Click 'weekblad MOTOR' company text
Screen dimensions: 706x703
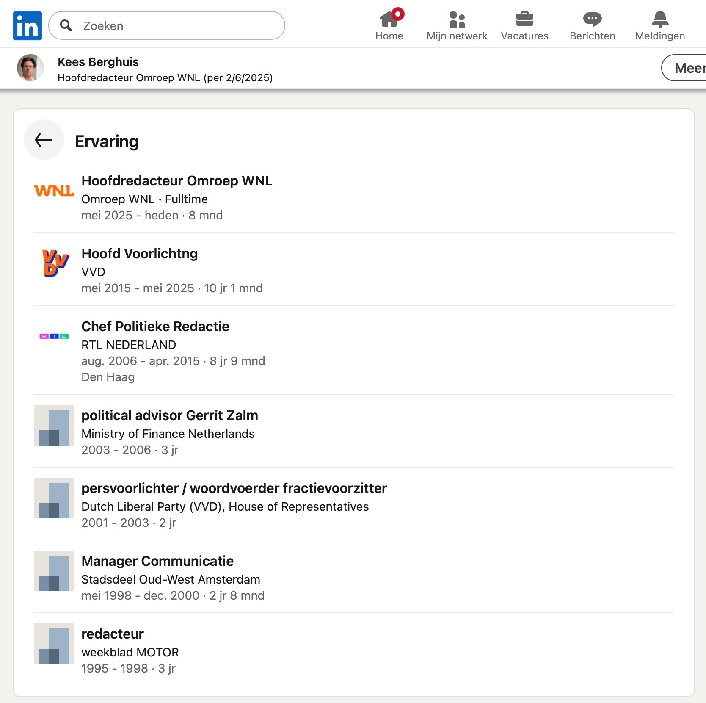coord(130,652)
